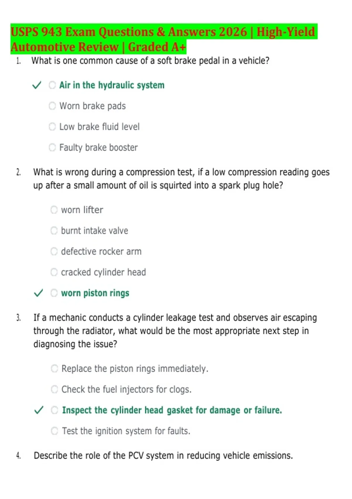Choose 'Low brake fluid level' radio button

click(x=52, y=127)
